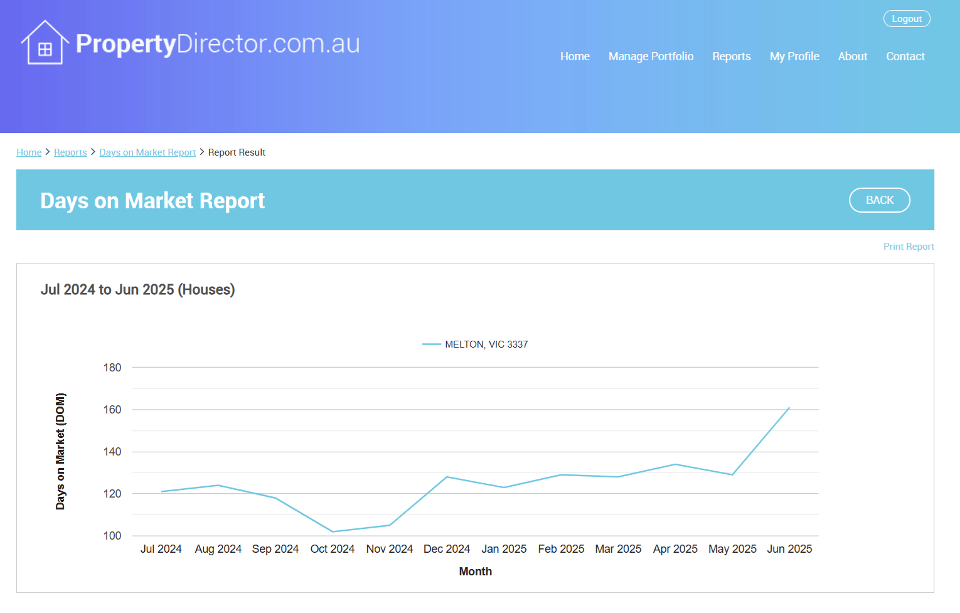Viewport: 960px width, 613px height.
Task: Log out using the Logout button
Action: tap(907, 19)
